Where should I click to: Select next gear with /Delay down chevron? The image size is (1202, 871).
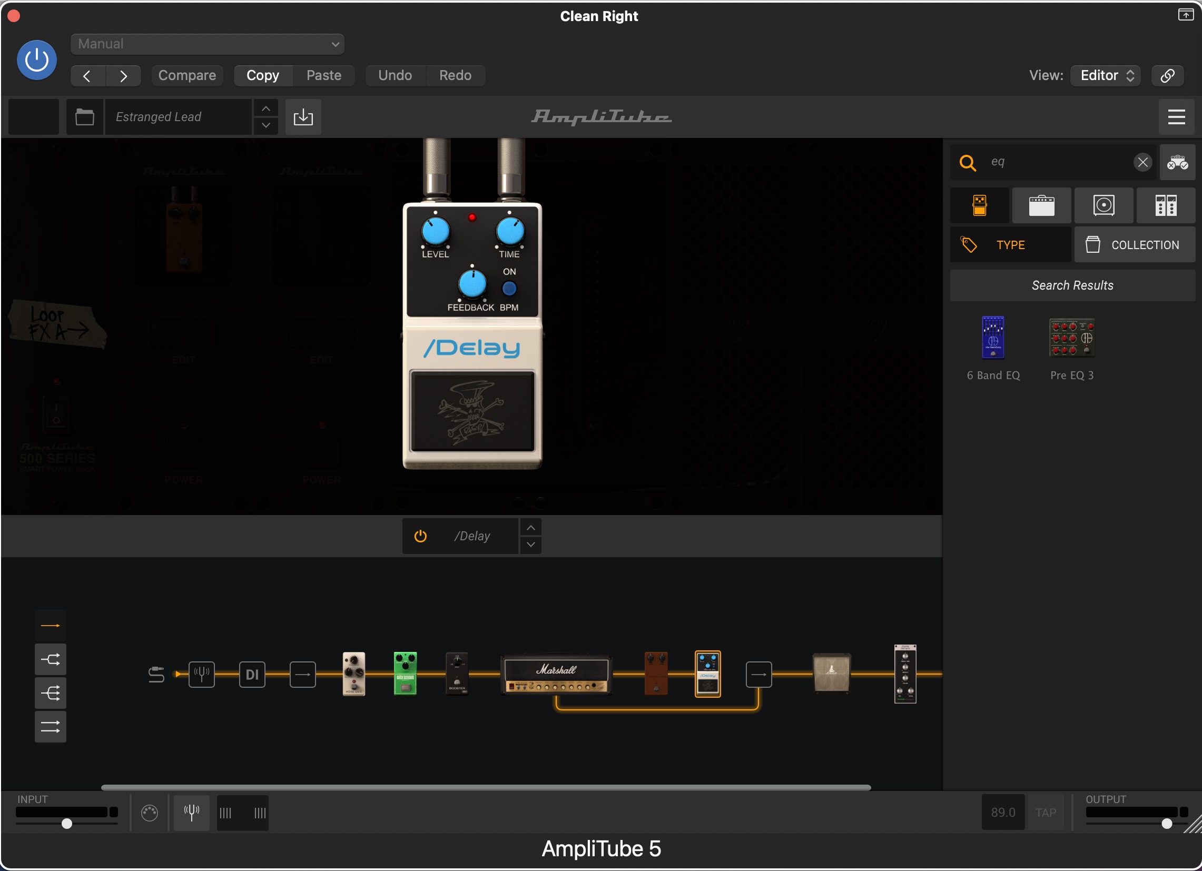(530, 545)
